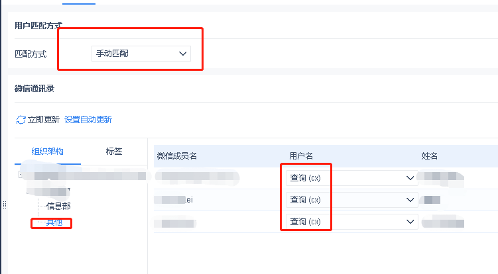Screen dimensions: 498x274
Task: Open the 手动匹配 matching method dropdown
Action: coord(141,54)
